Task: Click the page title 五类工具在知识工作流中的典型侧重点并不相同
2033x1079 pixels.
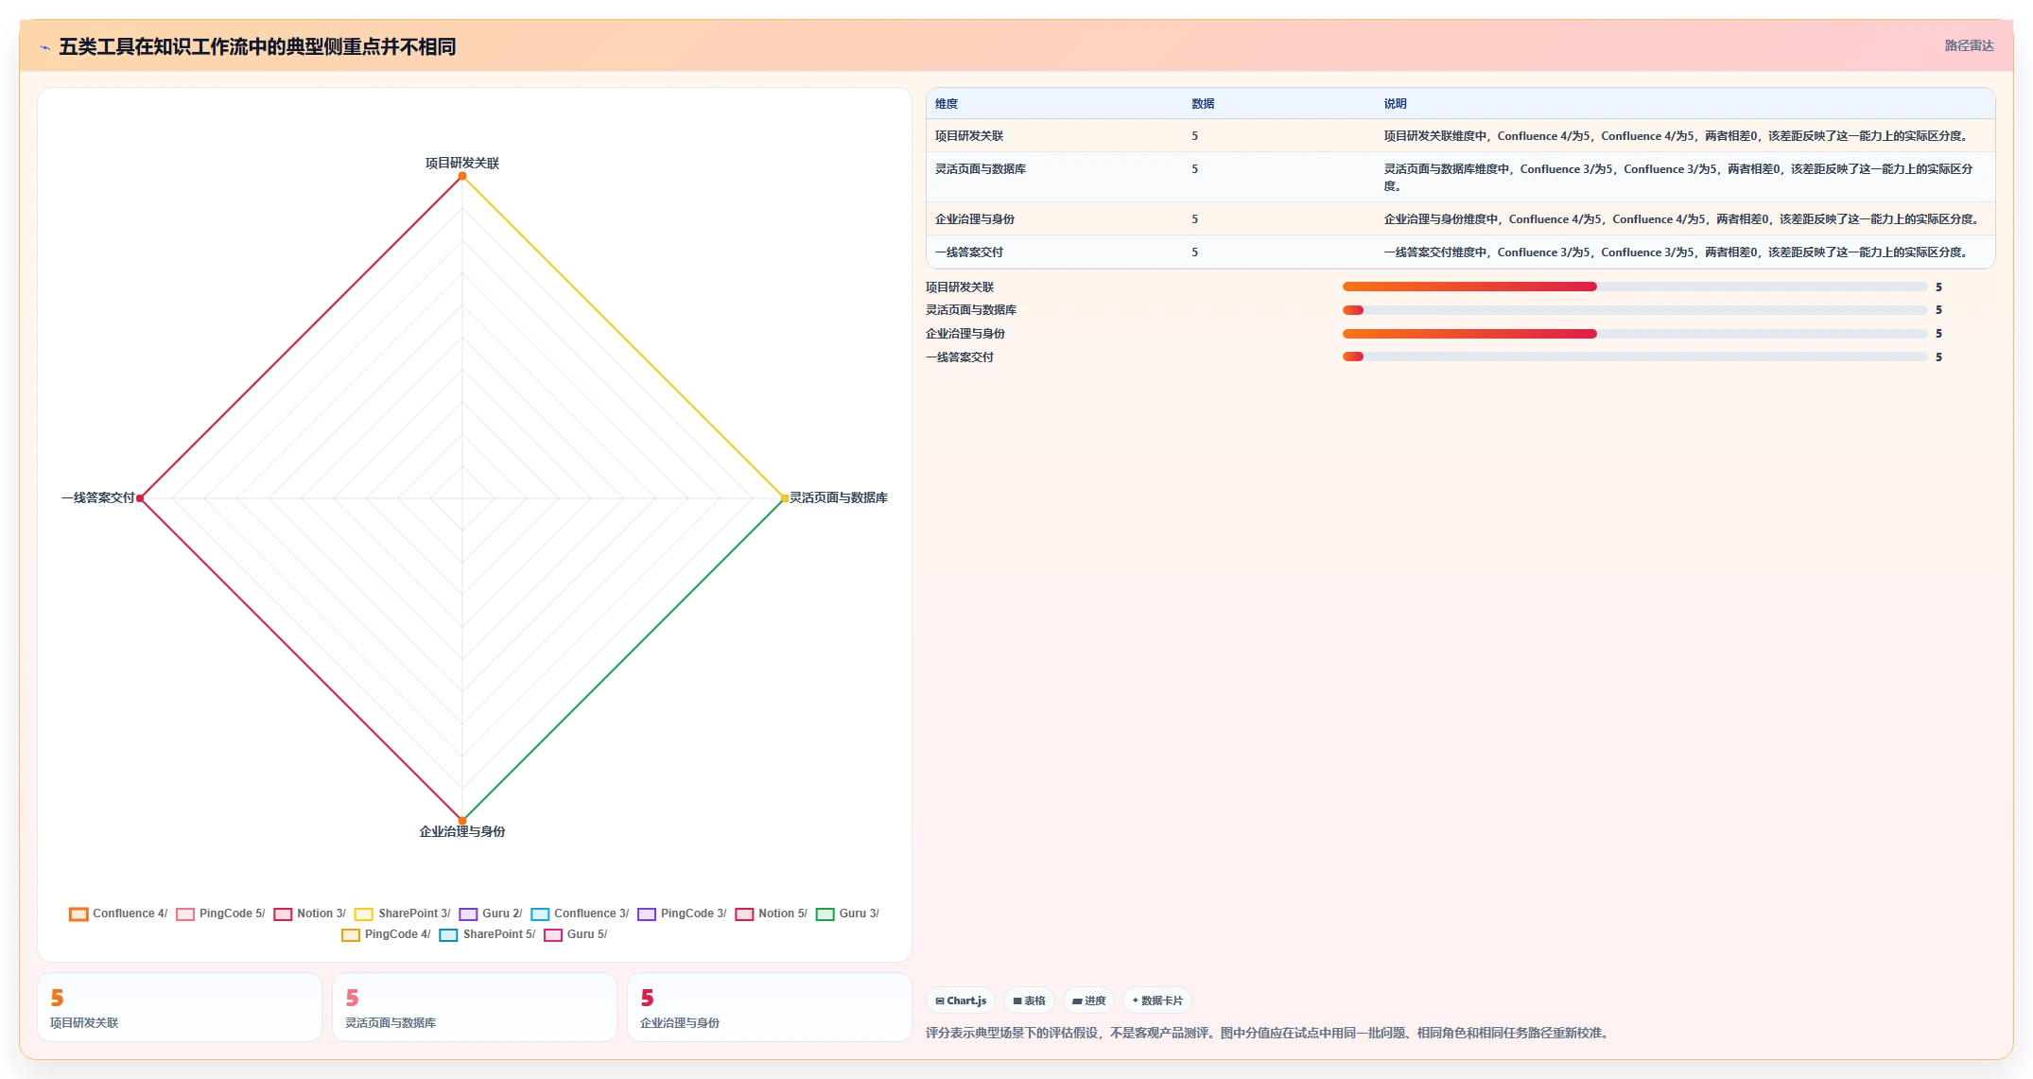Action: tap(257, 47)
